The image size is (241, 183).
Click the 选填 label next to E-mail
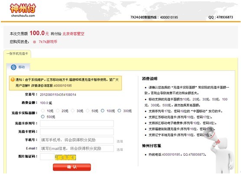120,150
